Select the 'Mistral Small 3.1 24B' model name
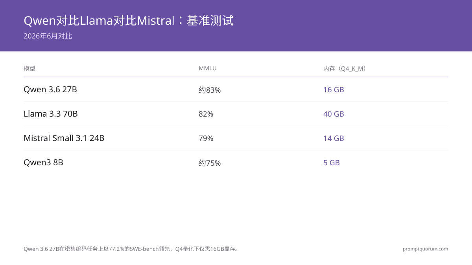The width and height of the screenshot is (472, 265). point(64,138)
